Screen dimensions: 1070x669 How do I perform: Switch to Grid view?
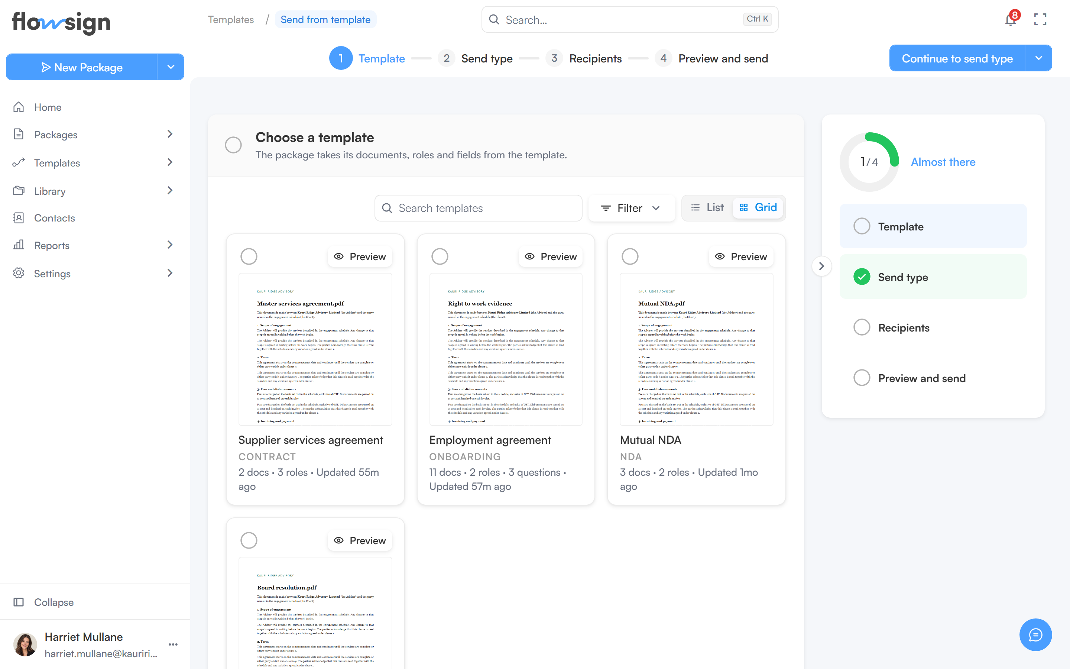758,207
